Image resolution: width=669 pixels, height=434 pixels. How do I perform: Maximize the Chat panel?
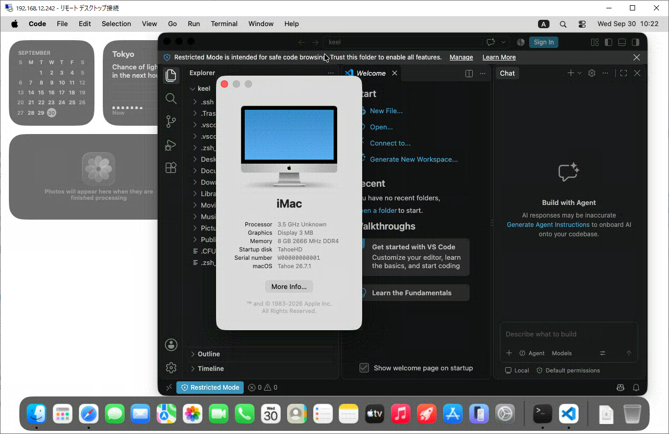(624, 73)
